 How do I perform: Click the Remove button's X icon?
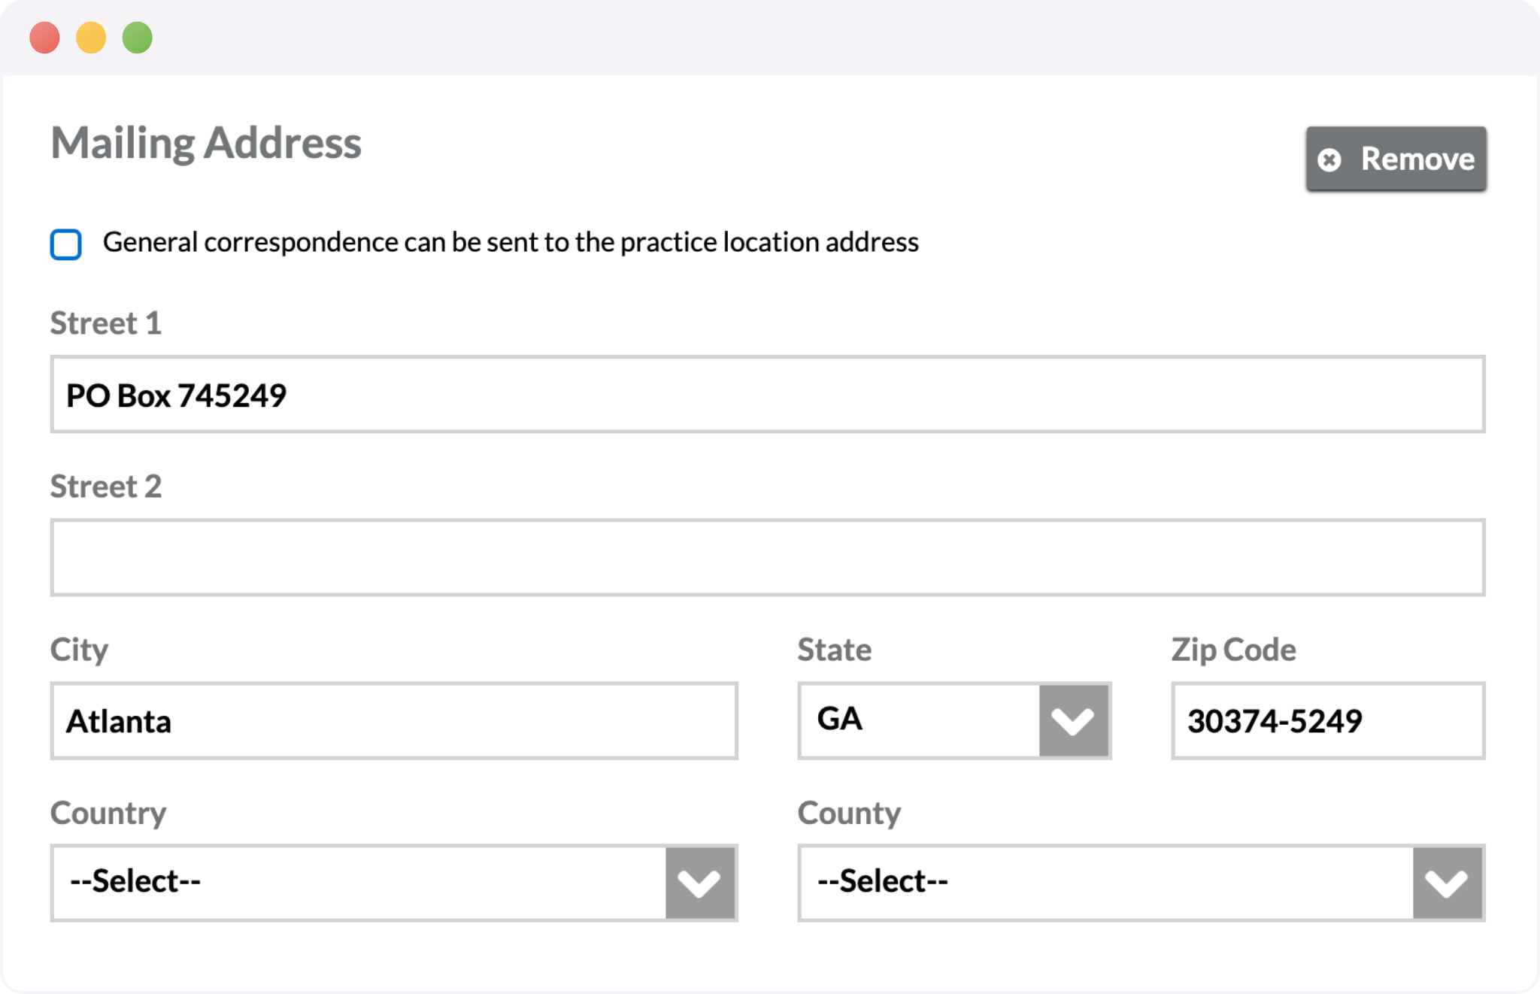(x=1329, y=159)
